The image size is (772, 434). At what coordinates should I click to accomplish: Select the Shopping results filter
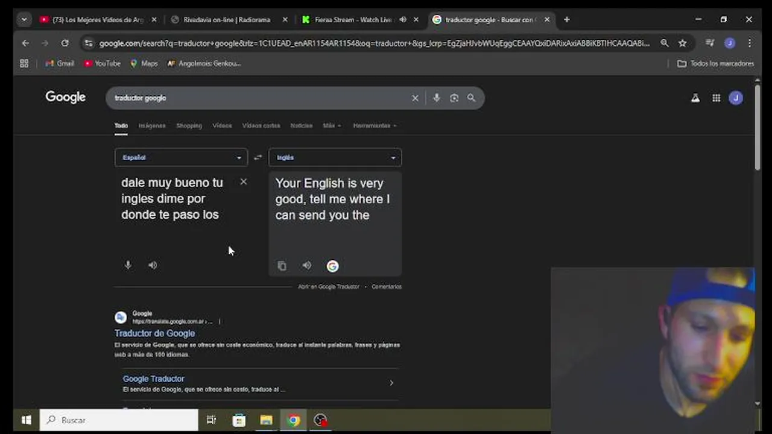(x=189, y=125)
